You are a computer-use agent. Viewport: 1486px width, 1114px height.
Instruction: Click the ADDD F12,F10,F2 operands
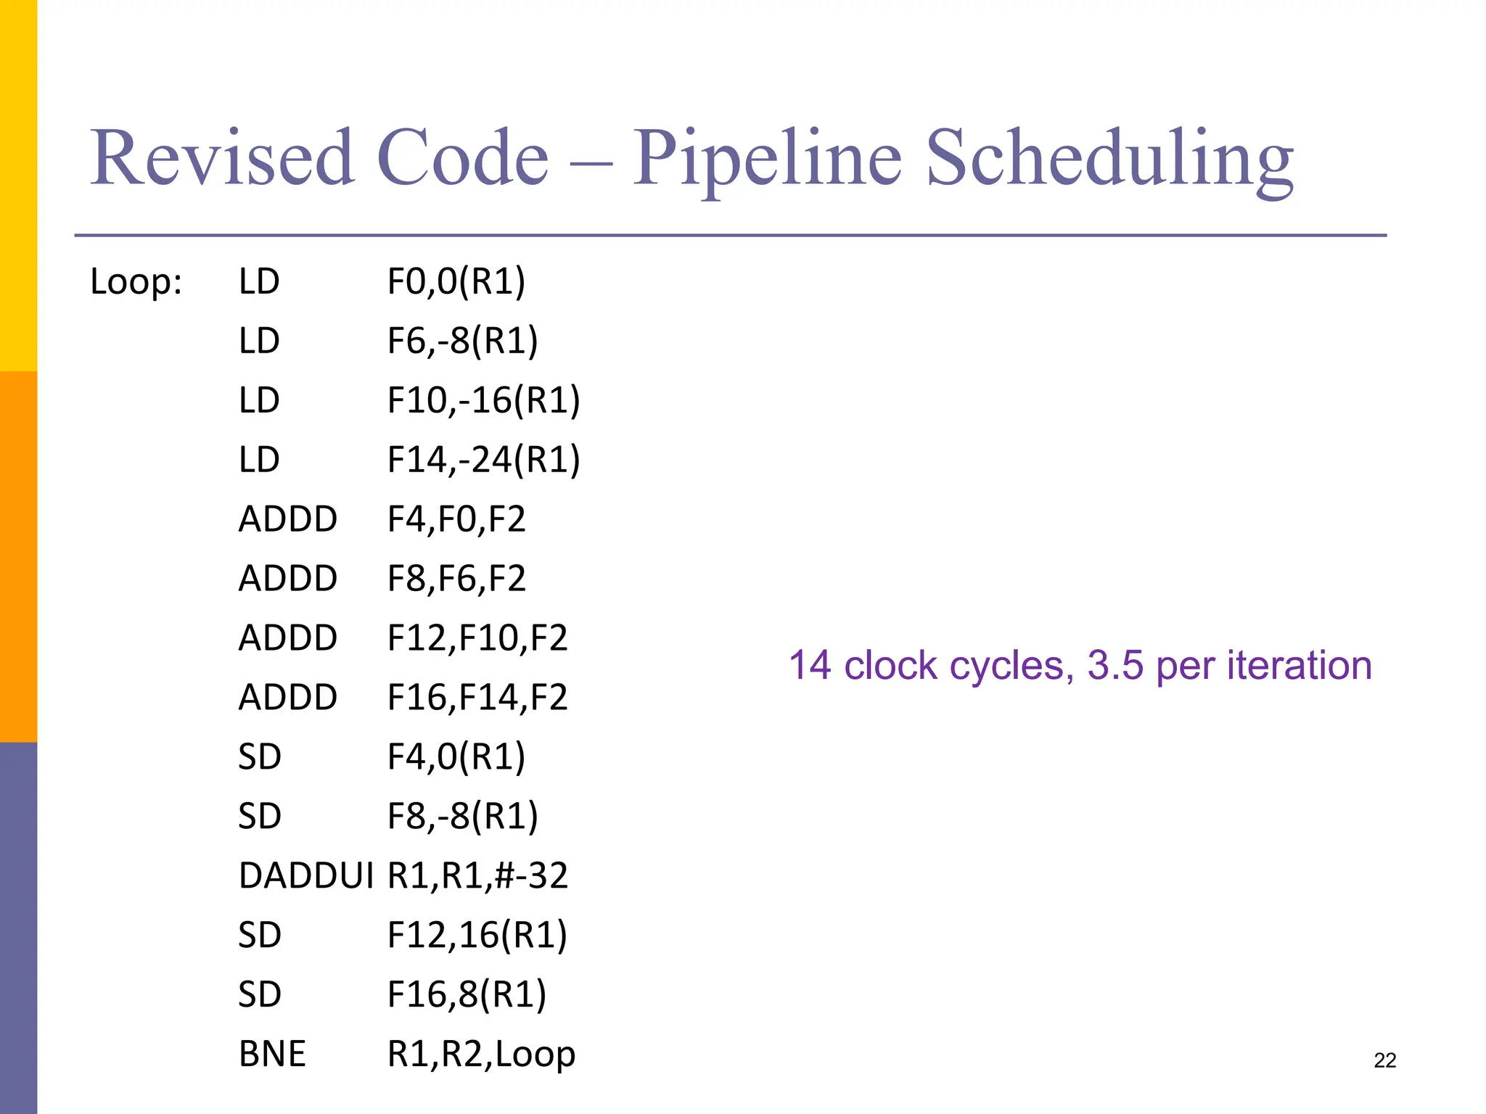[x=477, y=638]
